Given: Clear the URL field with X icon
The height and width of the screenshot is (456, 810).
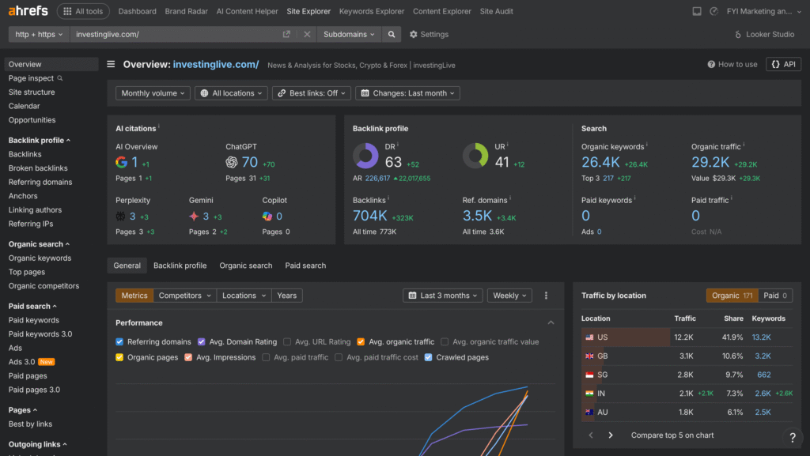Looking at the screenshot, I should (x=307, y=34).
